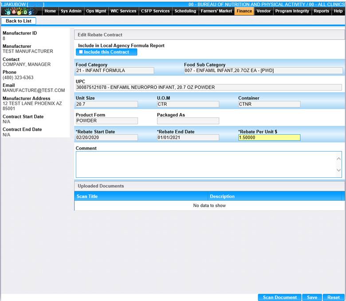Open the WIC Services menu
The width and height of the screenshot is (346, 301).
(123, 11)
